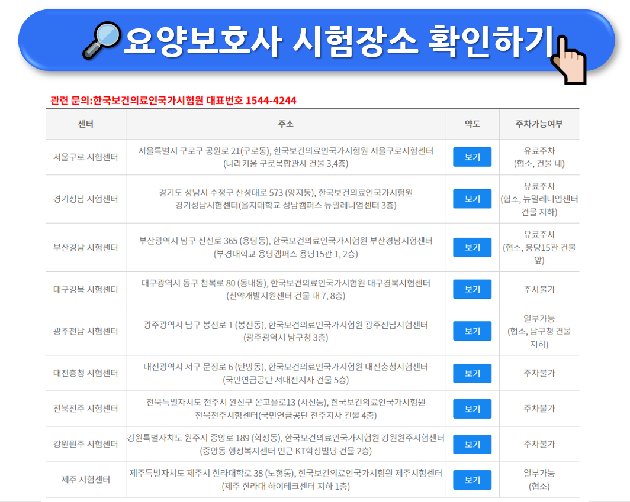Click the blue 요양보호사 시험장소 확인하기 banner
This screenshot has height=502, width=630.
coord(314,37)
